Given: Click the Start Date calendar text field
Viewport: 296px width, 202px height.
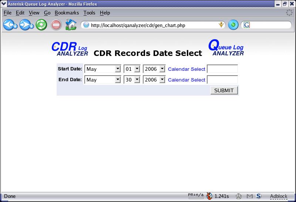Looking at the screenshot, I should (x=222, y=69).
